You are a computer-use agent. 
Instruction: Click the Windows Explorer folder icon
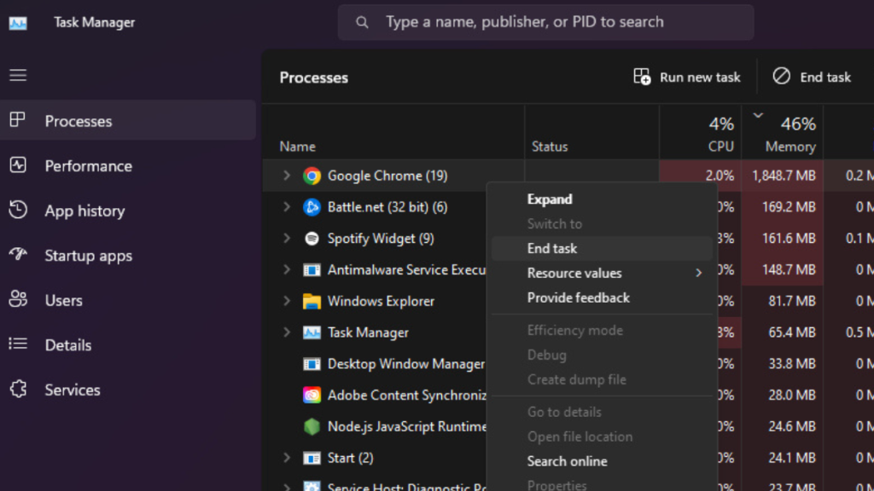312,301
